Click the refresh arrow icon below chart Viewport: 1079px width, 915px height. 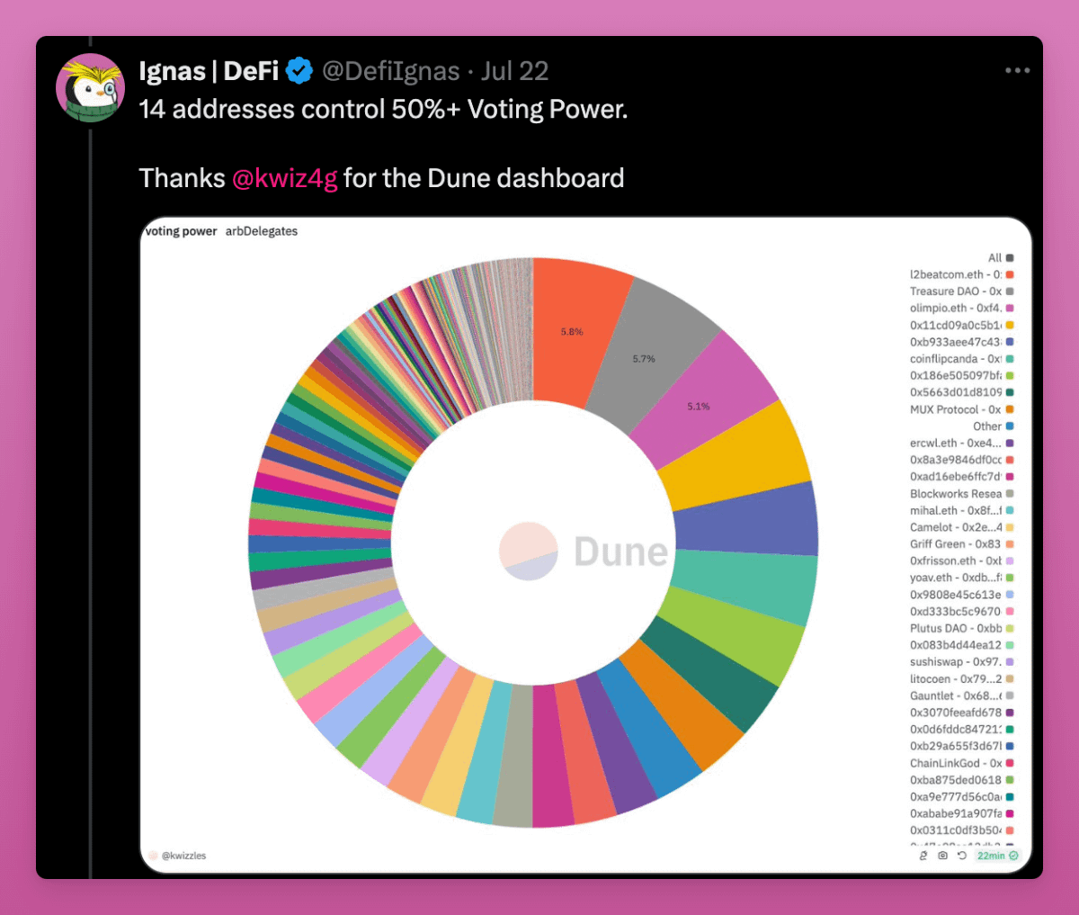(961, 856)
